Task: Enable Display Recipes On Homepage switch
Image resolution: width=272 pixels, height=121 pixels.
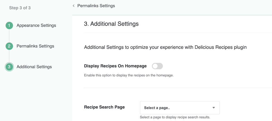Action: click(x=157, y=66)
